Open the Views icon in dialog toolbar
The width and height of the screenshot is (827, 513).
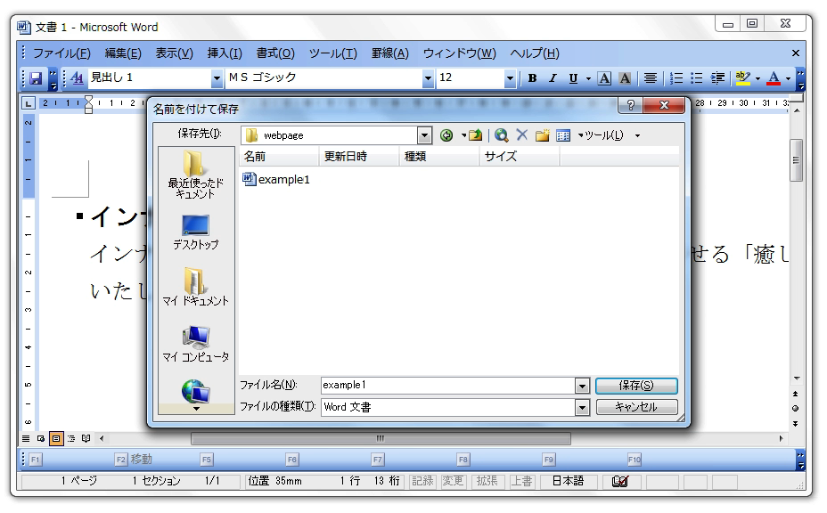pos(562,135)
